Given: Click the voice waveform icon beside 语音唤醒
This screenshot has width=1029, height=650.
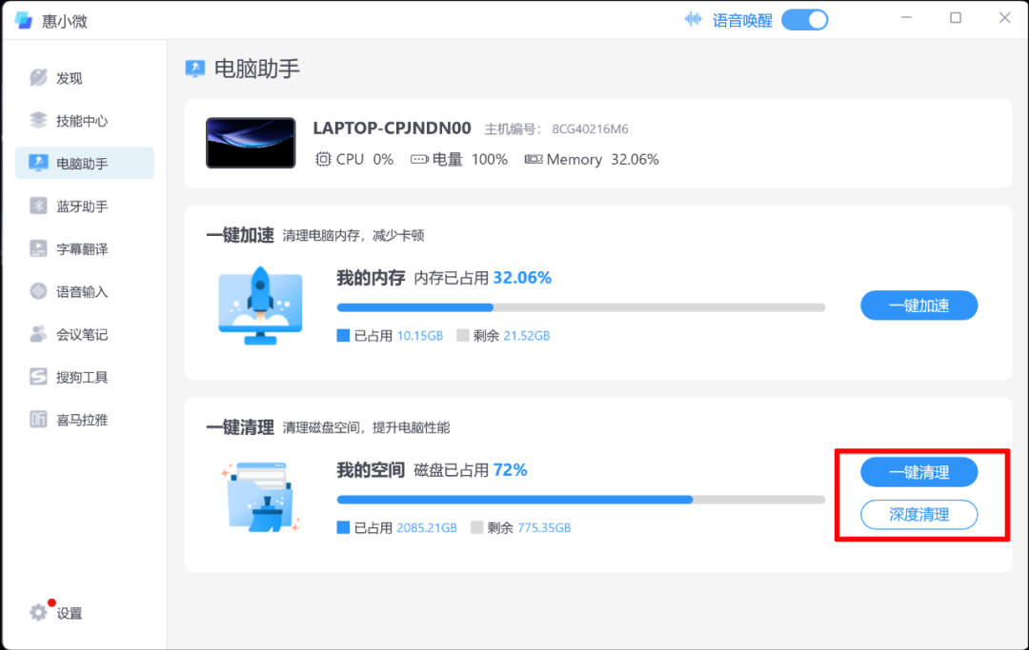Looking at the screenshot, I should 693,20.
